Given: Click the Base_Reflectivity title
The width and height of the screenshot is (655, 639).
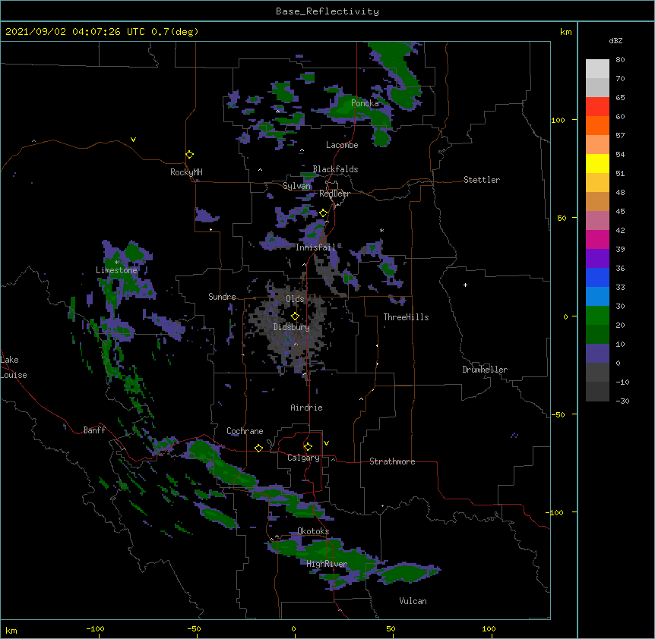Looking at the screenshot, I should (327, 11).
